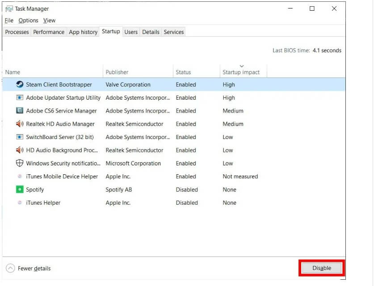Maximize the Task Manager window

312,8
